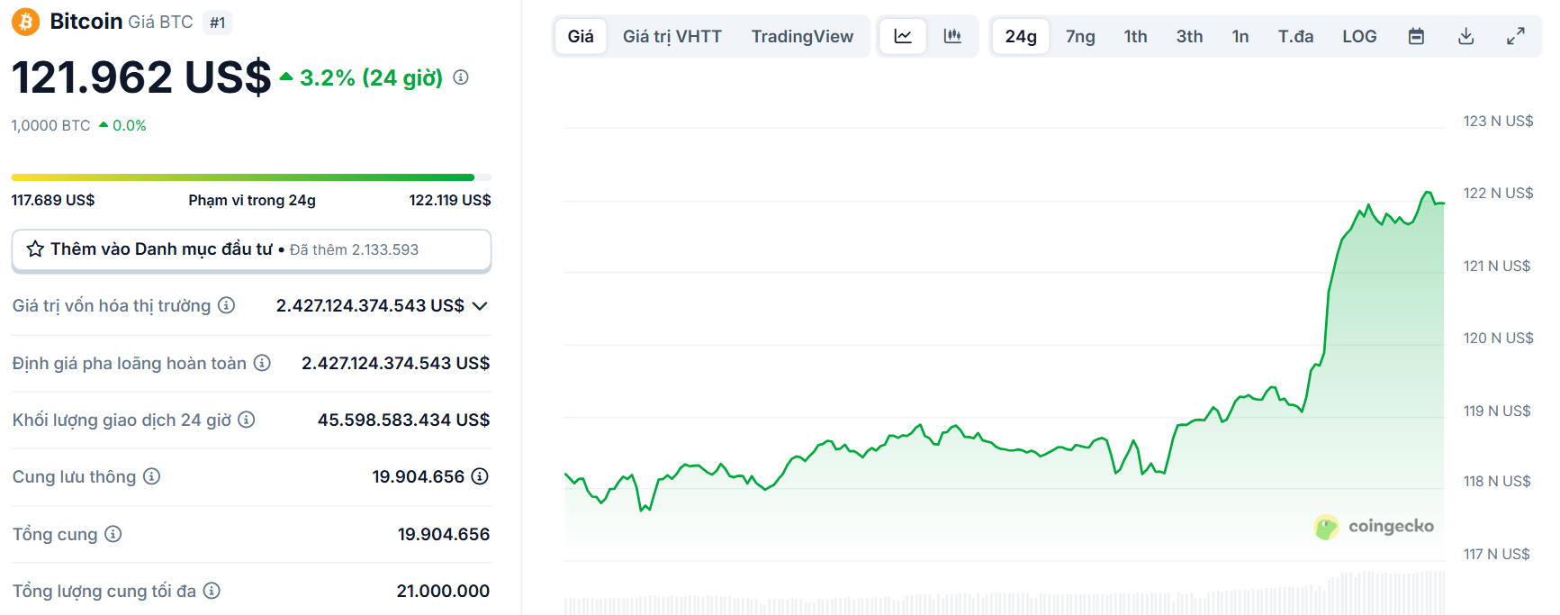Screen dimensions: 1560x615
Task: Select T.đa maximum time range
Action: pos(1295,36)
